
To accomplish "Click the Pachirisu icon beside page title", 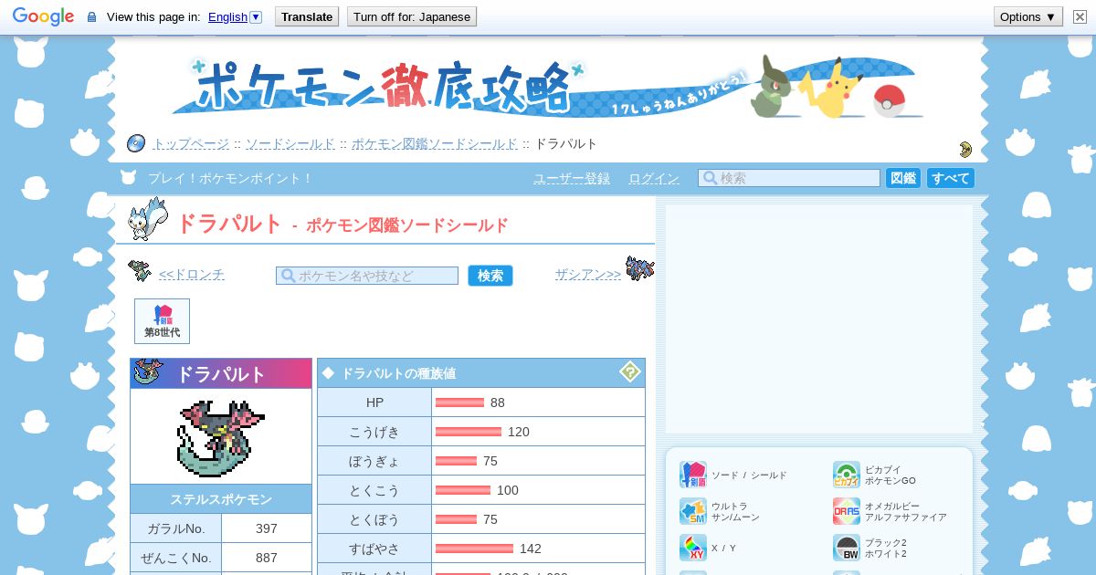I will tap(147, 219).
